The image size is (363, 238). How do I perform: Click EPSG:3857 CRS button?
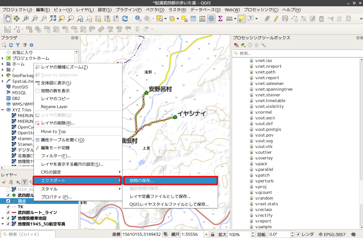[x=332, y=234]
